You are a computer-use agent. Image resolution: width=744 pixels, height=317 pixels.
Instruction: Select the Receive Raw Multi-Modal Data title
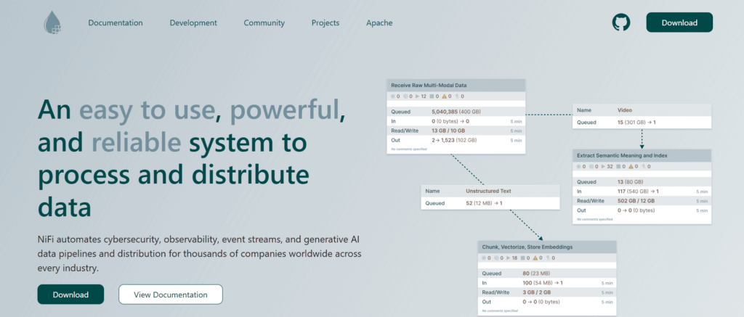tap(429, 85)
